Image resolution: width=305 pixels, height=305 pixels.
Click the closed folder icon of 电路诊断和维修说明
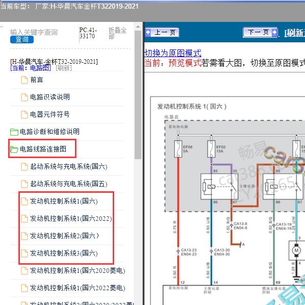pyautogui.click(x=14, y=132)
